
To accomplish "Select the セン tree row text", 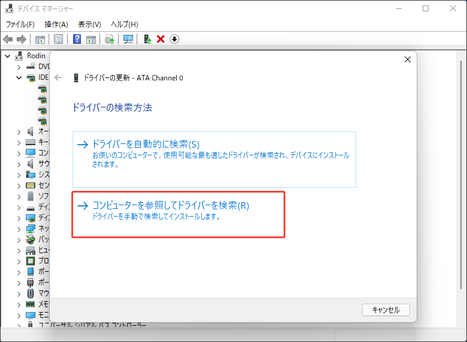I will pyautogui.click(x=44, y=185).
